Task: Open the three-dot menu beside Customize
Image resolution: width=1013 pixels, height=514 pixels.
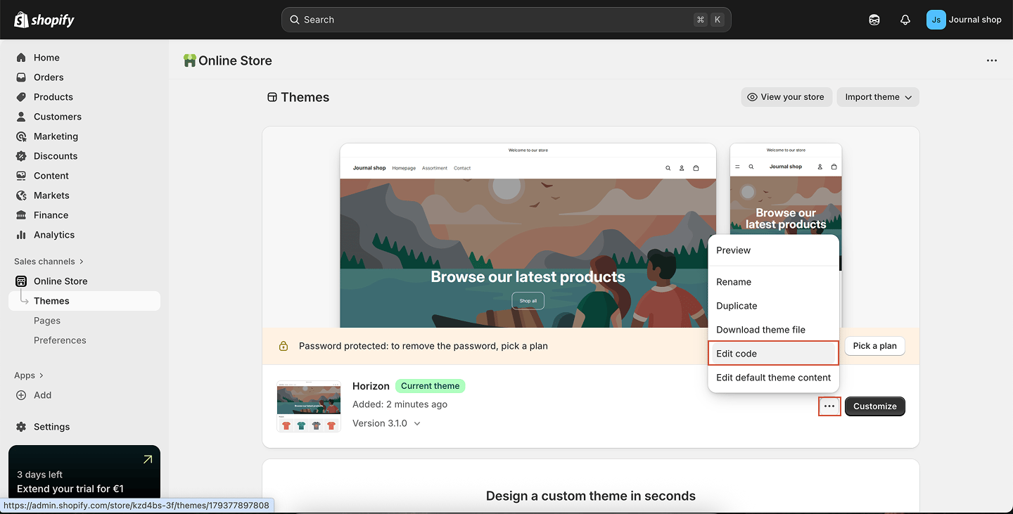Action: 829,406
